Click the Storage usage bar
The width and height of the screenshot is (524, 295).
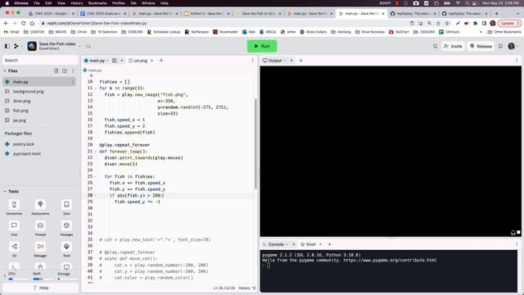tap(67, 279)
